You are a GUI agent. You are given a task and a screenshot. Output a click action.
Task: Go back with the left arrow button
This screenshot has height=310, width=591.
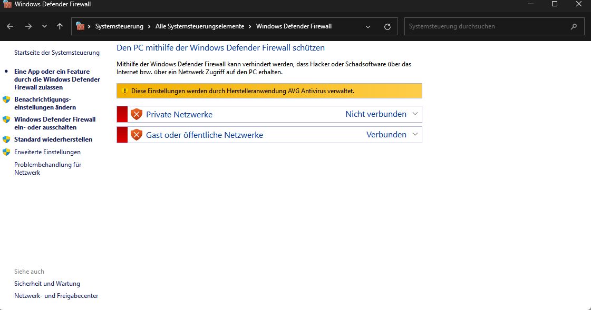(x=10, y=26)
